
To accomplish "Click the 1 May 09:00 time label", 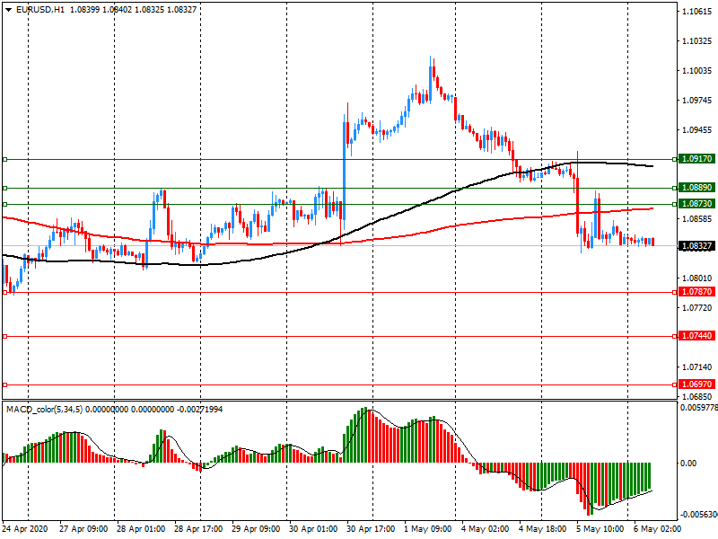I will click(x=428, y=529).
